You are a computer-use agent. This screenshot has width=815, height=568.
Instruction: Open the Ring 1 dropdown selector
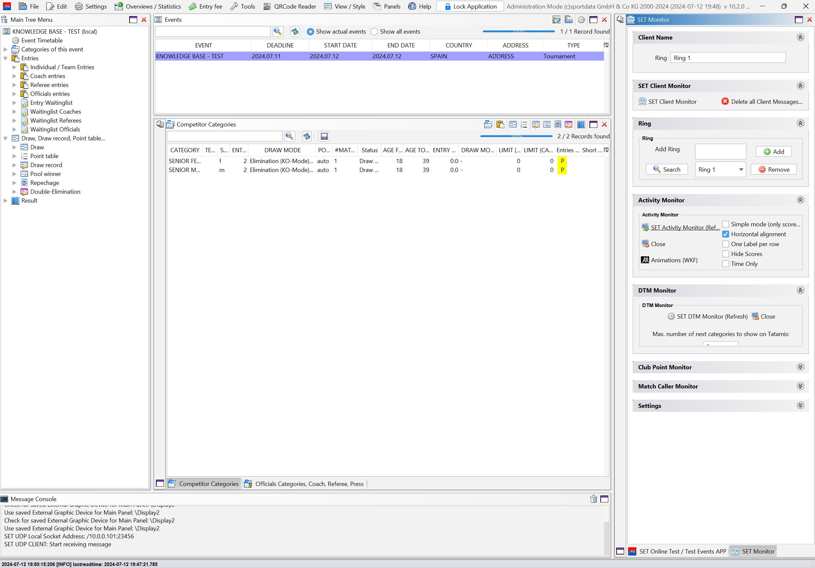740,170
